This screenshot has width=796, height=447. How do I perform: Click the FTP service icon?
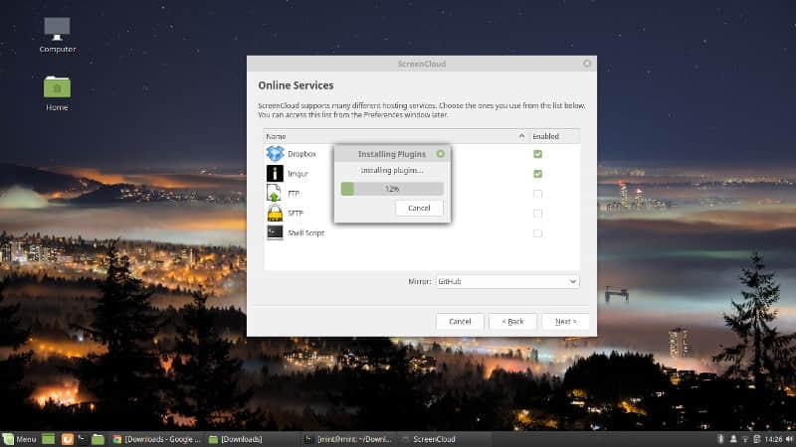click(275, 194)
